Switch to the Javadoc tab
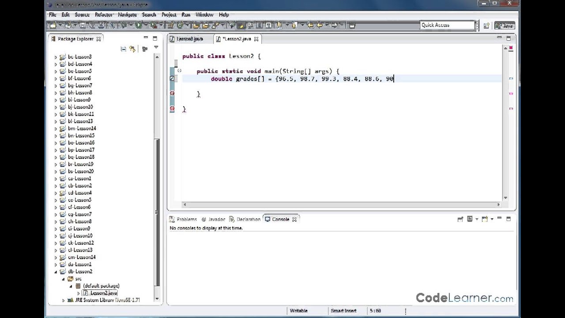The width and height of the screenshot is (565, 318). (x=214, y=219)
